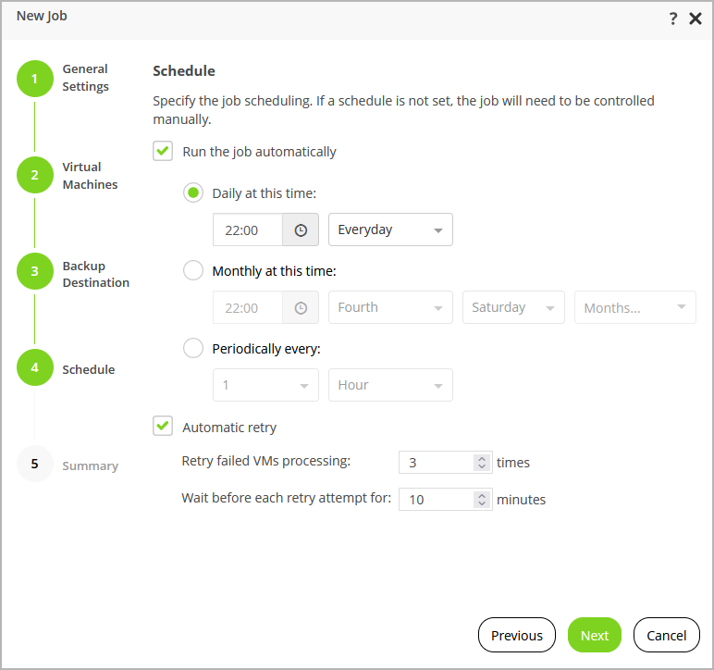The image size is (714, 670).
Task: Click the retry times stepper arrows
Action: 481,463
